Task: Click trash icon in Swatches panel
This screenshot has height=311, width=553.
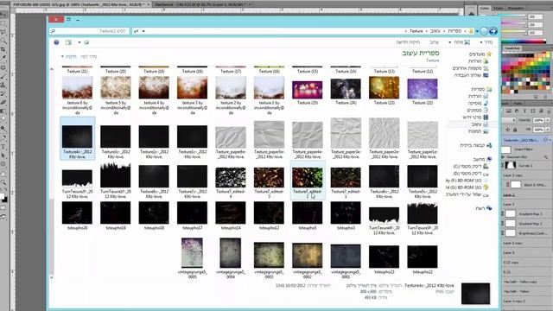Action: [x=545, y=97]
